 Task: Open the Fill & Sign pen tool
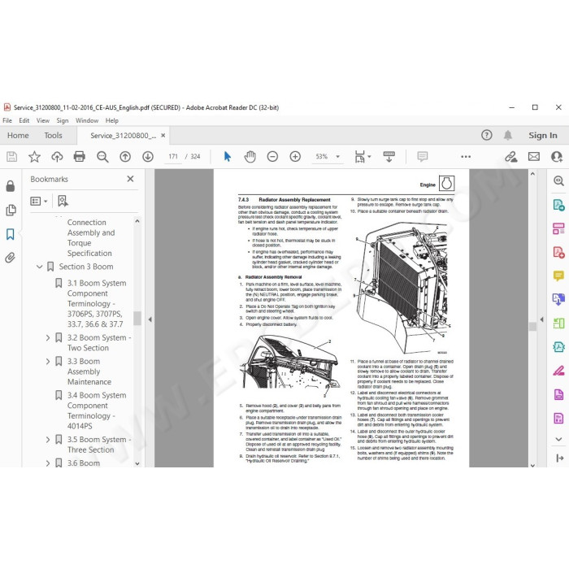(x=558, y=371)
